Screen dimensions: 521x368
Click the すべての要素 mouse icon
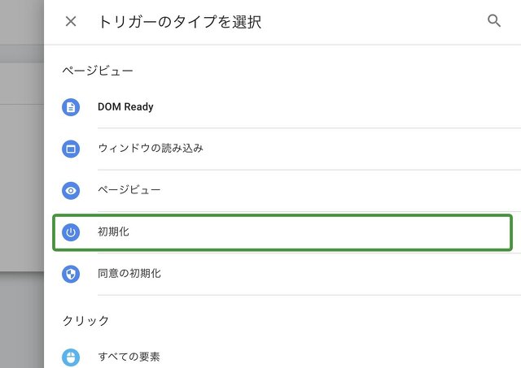click(x=71, y=356)
